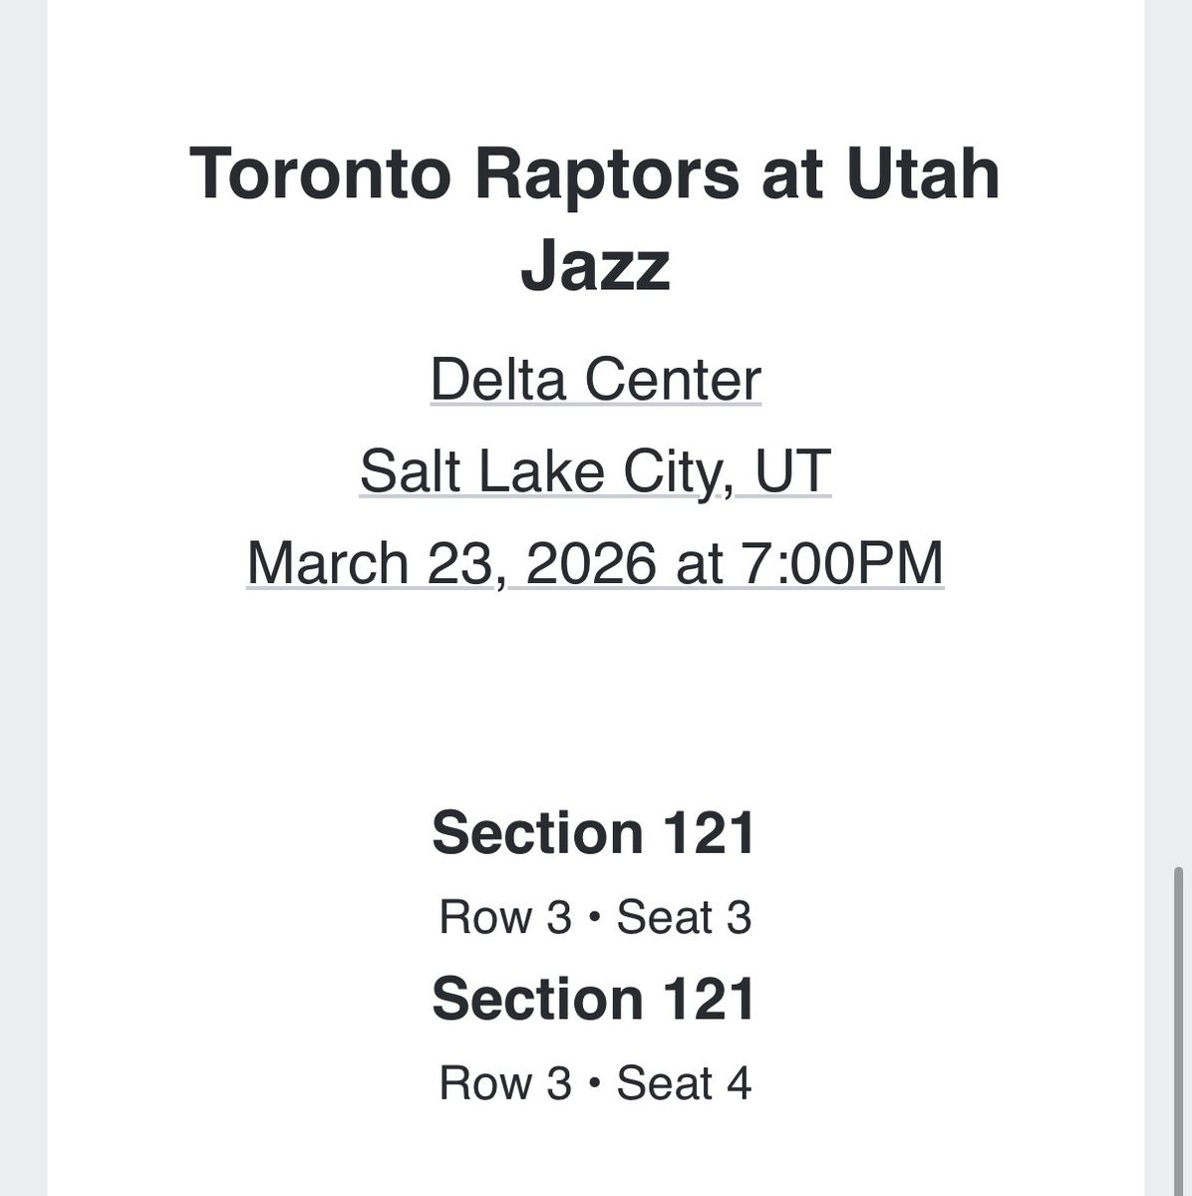Select the second Section 121 heading
Screen dimensions: 1192x1196
click(594, 998)
